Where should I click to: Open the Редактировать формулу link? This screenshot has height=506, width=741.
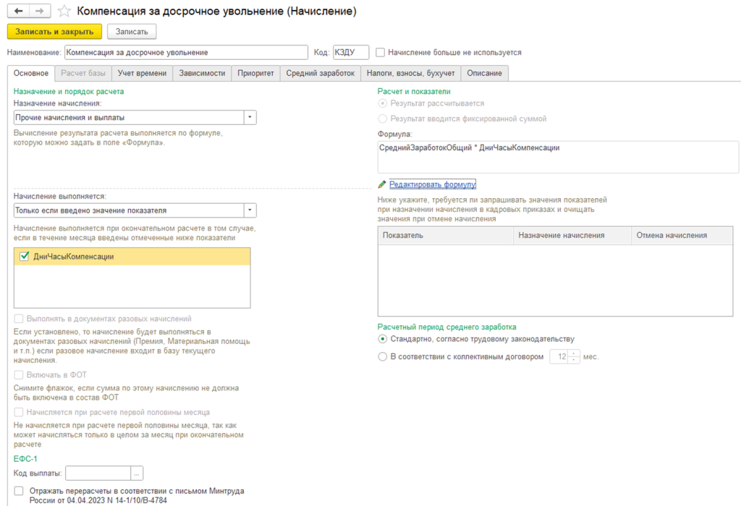pos(433,184)
